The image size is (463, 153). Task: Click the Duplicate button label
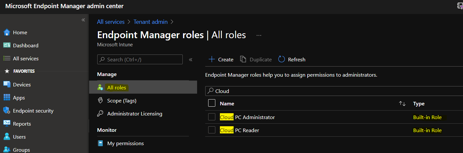tap(261, 59)
